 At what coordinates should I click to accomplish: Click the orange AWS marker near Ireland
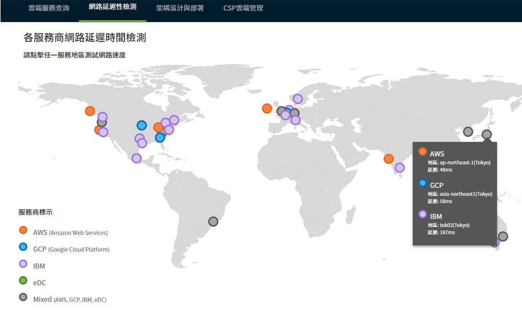pos(267,108)
